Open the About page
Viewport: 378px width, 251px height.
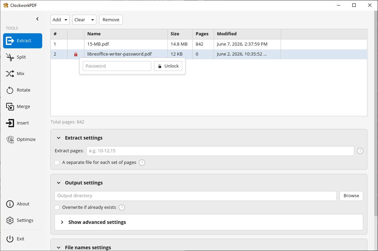(23, 204)
